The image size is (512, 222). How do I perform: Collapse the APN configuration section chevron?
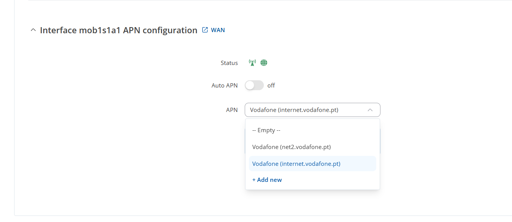click(33, 30)
